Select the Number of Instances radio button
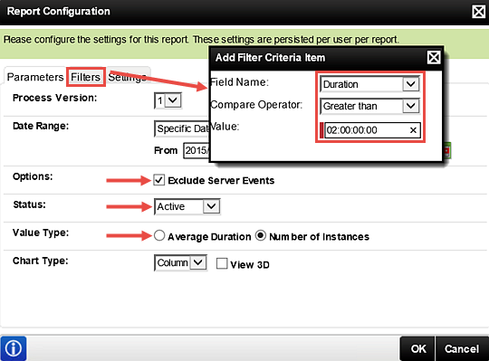The width and height of the screenshot is (489, 361). [261, 236]
